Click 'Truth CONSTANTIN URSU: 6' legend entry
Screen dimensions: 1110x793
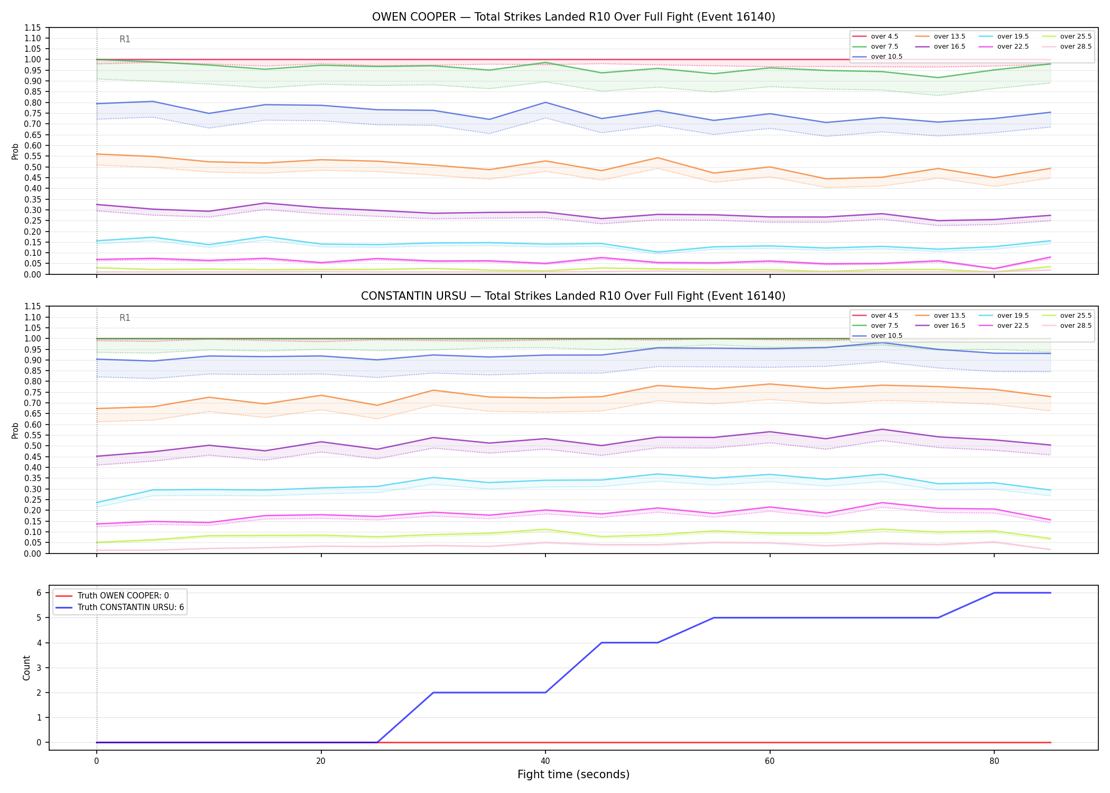pyautogui.click(x=120, y=607)
